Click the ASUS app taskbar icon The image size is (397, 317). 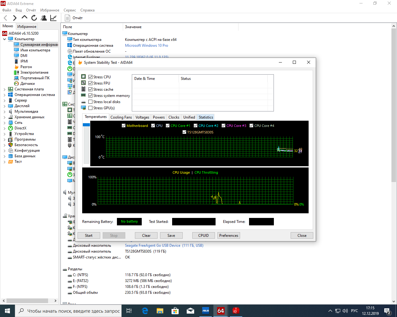(205, 311)
